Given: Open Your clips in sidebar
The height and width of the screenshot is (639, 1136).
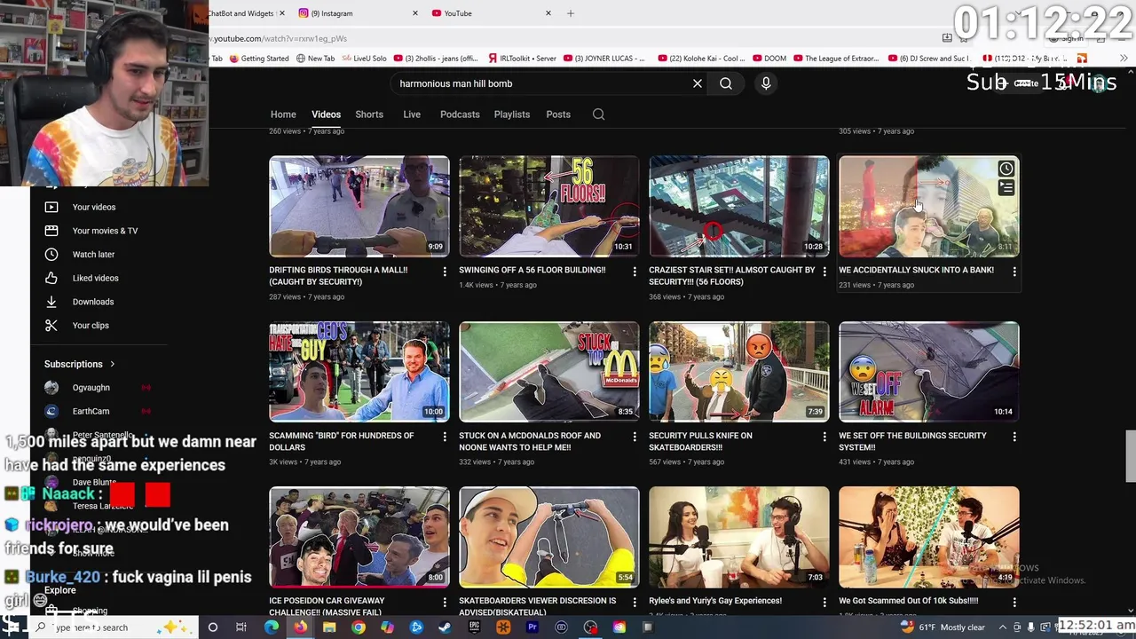Looking at the screenshot, I should pyautogui.click(x=91, y=326).
